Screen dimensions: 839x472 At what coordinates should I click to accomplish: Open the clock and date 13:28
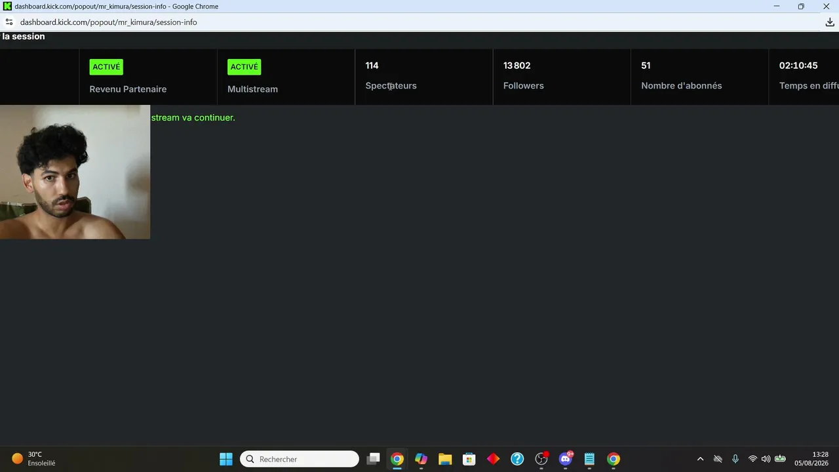tap(811, 459)
